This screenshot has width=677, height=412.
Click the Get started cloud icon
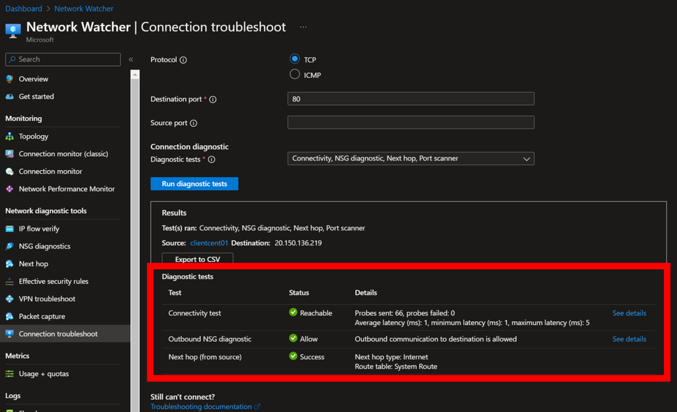(x=10, y=96)
